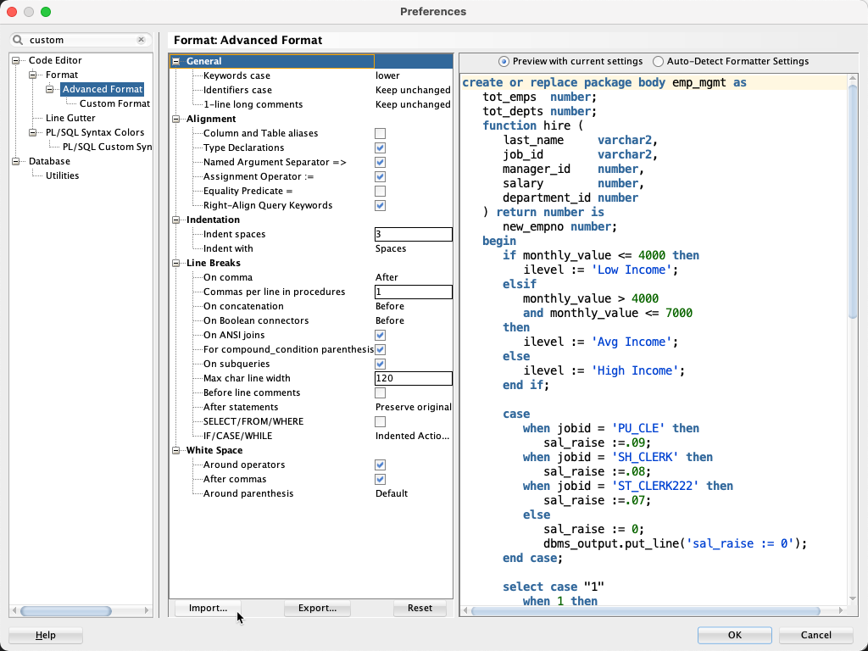The width and height of the screenshot is (868, 651).
Task: Collapse the Line Breaks settings group
Action: coord(176,263)
